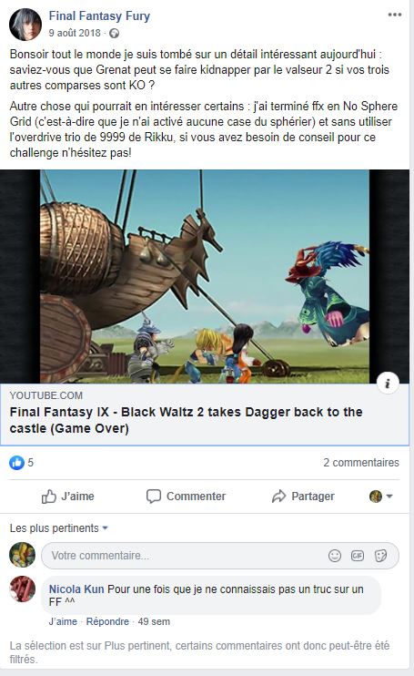Reply to Nicola Kun's comment via Répondre
This screenshot has width=414, height=676.
click(x=107, y=621)
